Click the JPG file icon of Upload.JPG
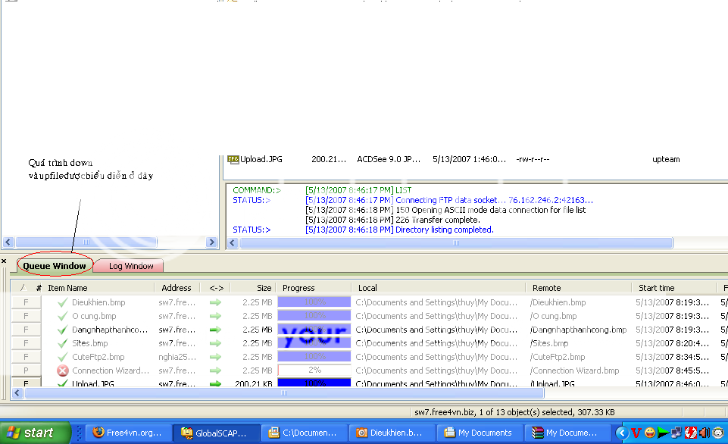The height and width of the screenshot is (444, 728). (x=233, y=159)
